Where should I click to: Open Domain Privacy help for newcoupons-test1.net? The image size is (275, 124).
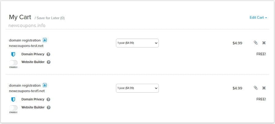(x=49, y=100)
